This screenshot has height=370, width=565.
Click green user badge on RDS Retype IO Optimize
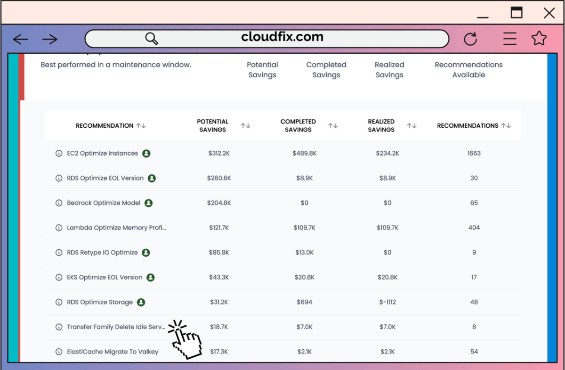tap(146, 253)
